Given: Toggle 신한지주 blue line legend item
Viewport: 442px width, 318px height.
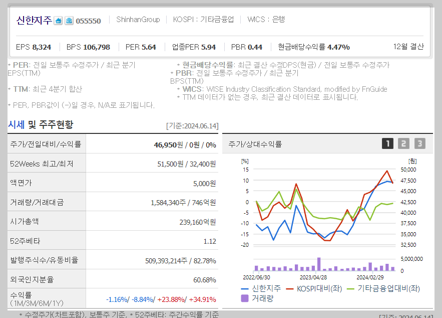Looking at the screenshot, I should [x=261, y=288].
